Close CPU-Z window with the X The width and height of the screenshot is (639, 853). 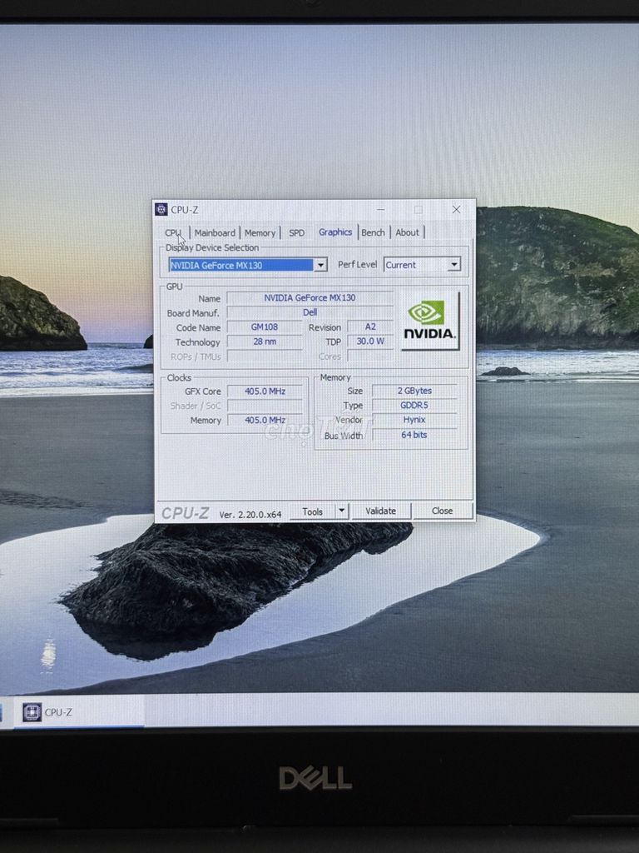[457, 209]
